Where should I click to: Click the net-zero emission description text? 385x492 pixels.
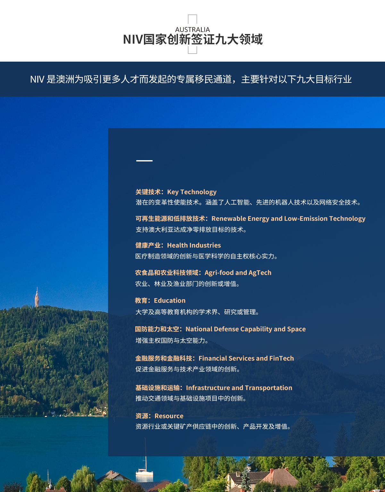click(x=191, y=230)
